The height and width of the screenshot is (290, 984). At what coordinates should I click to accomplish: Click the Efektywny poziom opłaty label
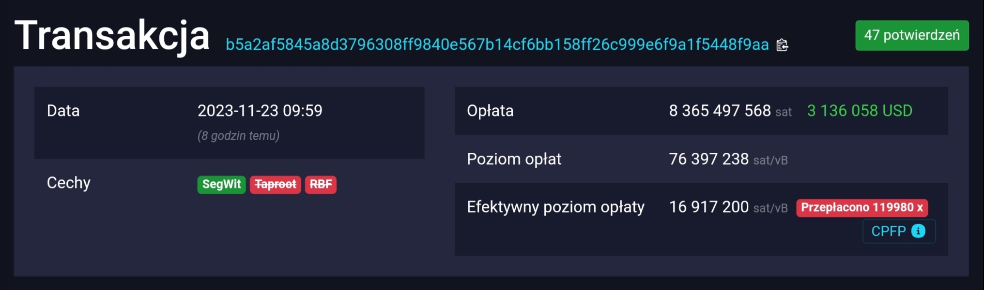coord(555,207)
